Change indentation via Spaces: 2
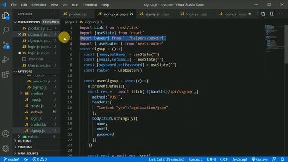 pos(195,159)
